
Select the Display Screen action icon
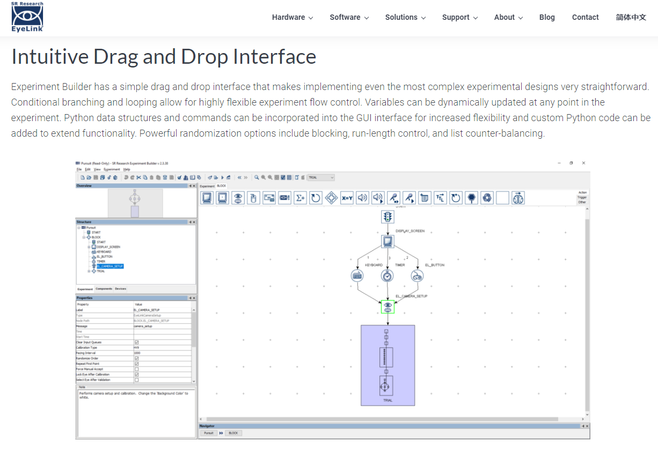[207, 198]
